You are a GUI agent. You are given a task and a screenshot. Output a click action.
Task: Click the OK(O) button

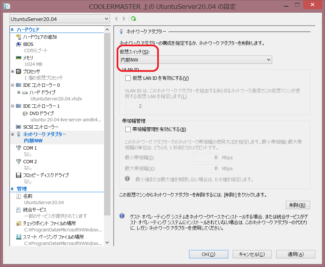click(208, 254)
